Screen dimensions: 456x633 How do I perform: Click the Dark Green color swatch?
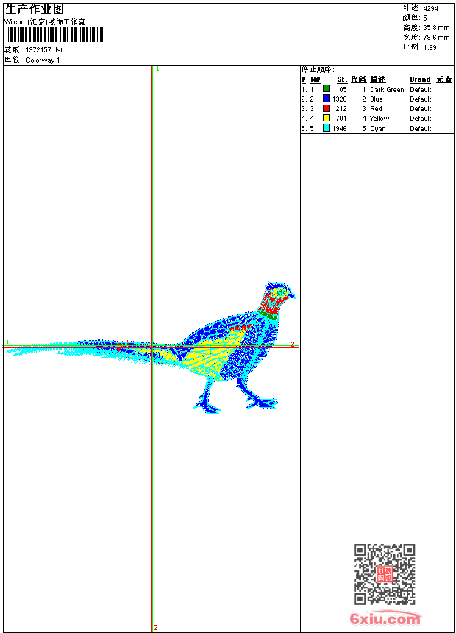pos(327,89)
